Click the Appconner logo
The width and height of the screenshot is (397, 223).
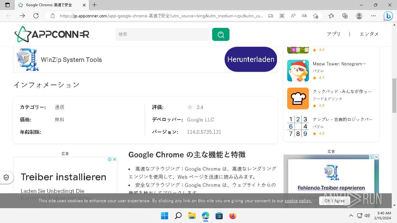pos(52,34)
